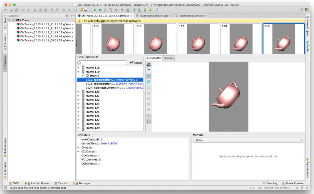The image size is (314, 194).
Task: Click the Make Project icon
Action: click(x=76, y=10)
